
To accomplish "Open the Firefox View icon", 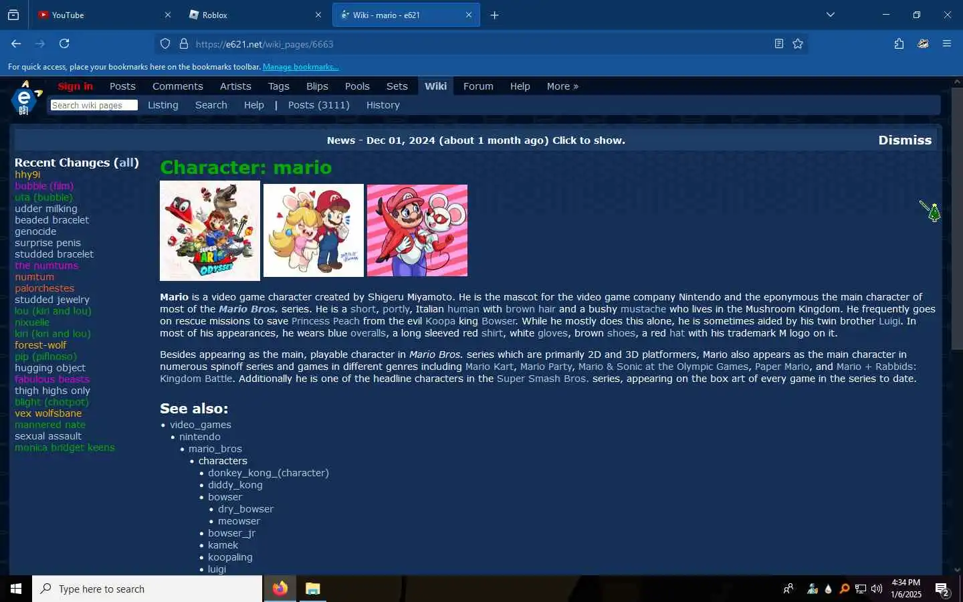I will (x=13, y=15).
